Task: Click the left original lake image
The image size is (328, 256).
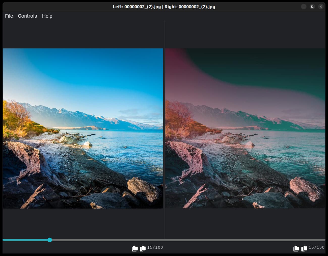Action: 83,128
